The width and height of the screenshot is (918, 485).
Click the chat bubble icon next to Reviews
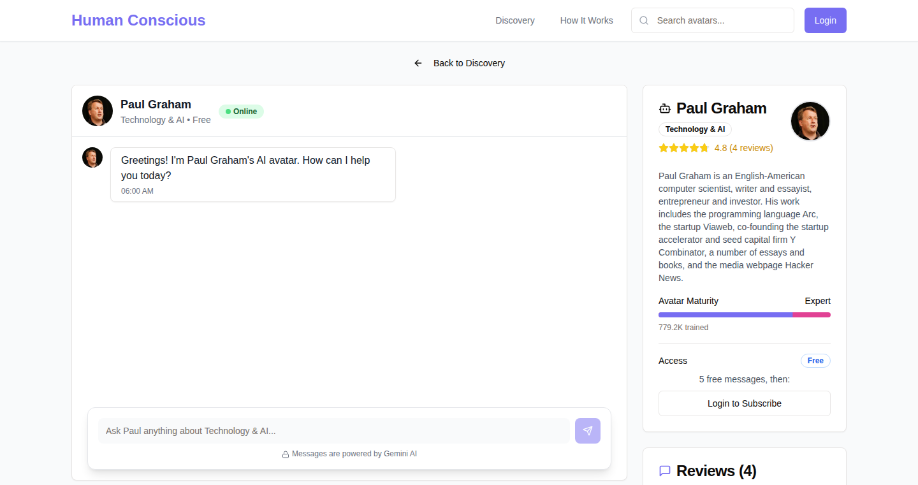pos(665,471)
